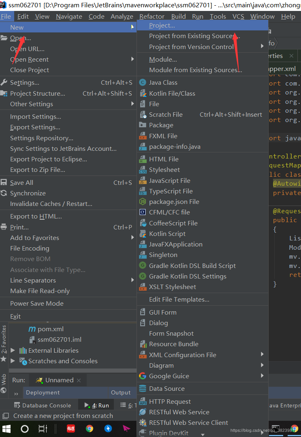The height and width of the screenshot is (437, 301).
Task: Choose Close Project in File menu
Action: coord(68,70)
